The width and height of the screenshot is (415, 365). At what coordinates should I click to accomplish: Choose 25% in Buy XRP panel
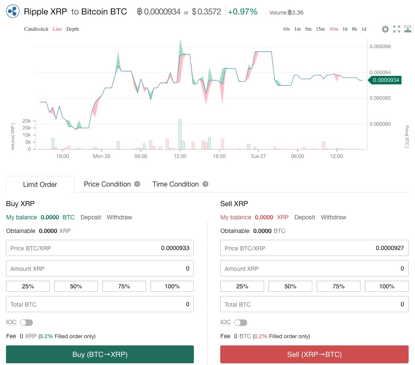(x=28, y=286)
